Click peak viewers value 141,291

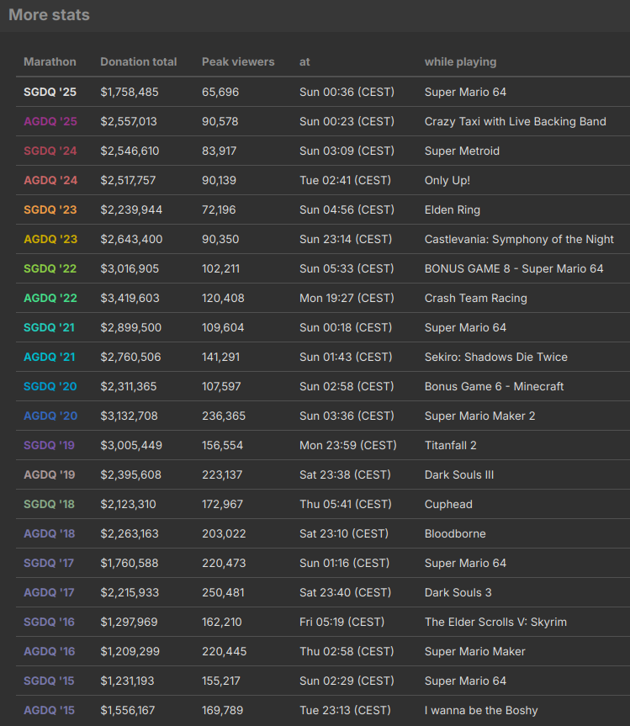(221, 357)
